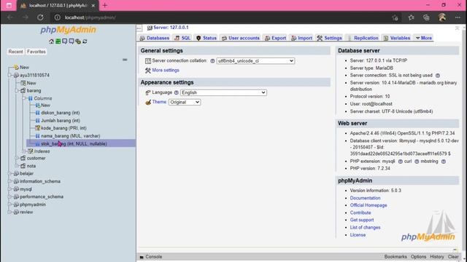This screenshot has width=467, height=262.
Task: Collapse the barang table node
Action: 17,90
